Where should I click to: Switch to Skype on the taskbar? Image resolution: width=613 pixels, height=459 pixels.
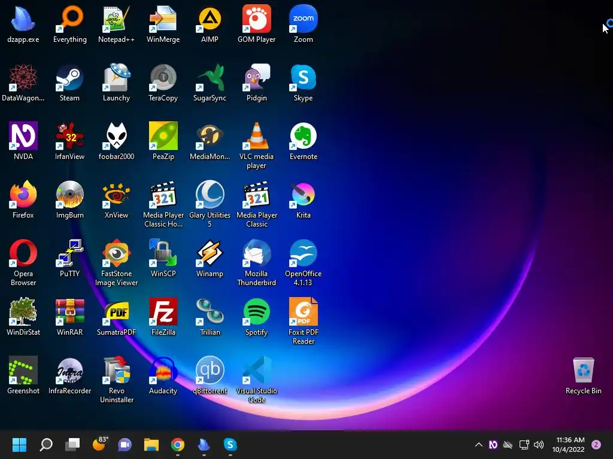pos(230,445)
